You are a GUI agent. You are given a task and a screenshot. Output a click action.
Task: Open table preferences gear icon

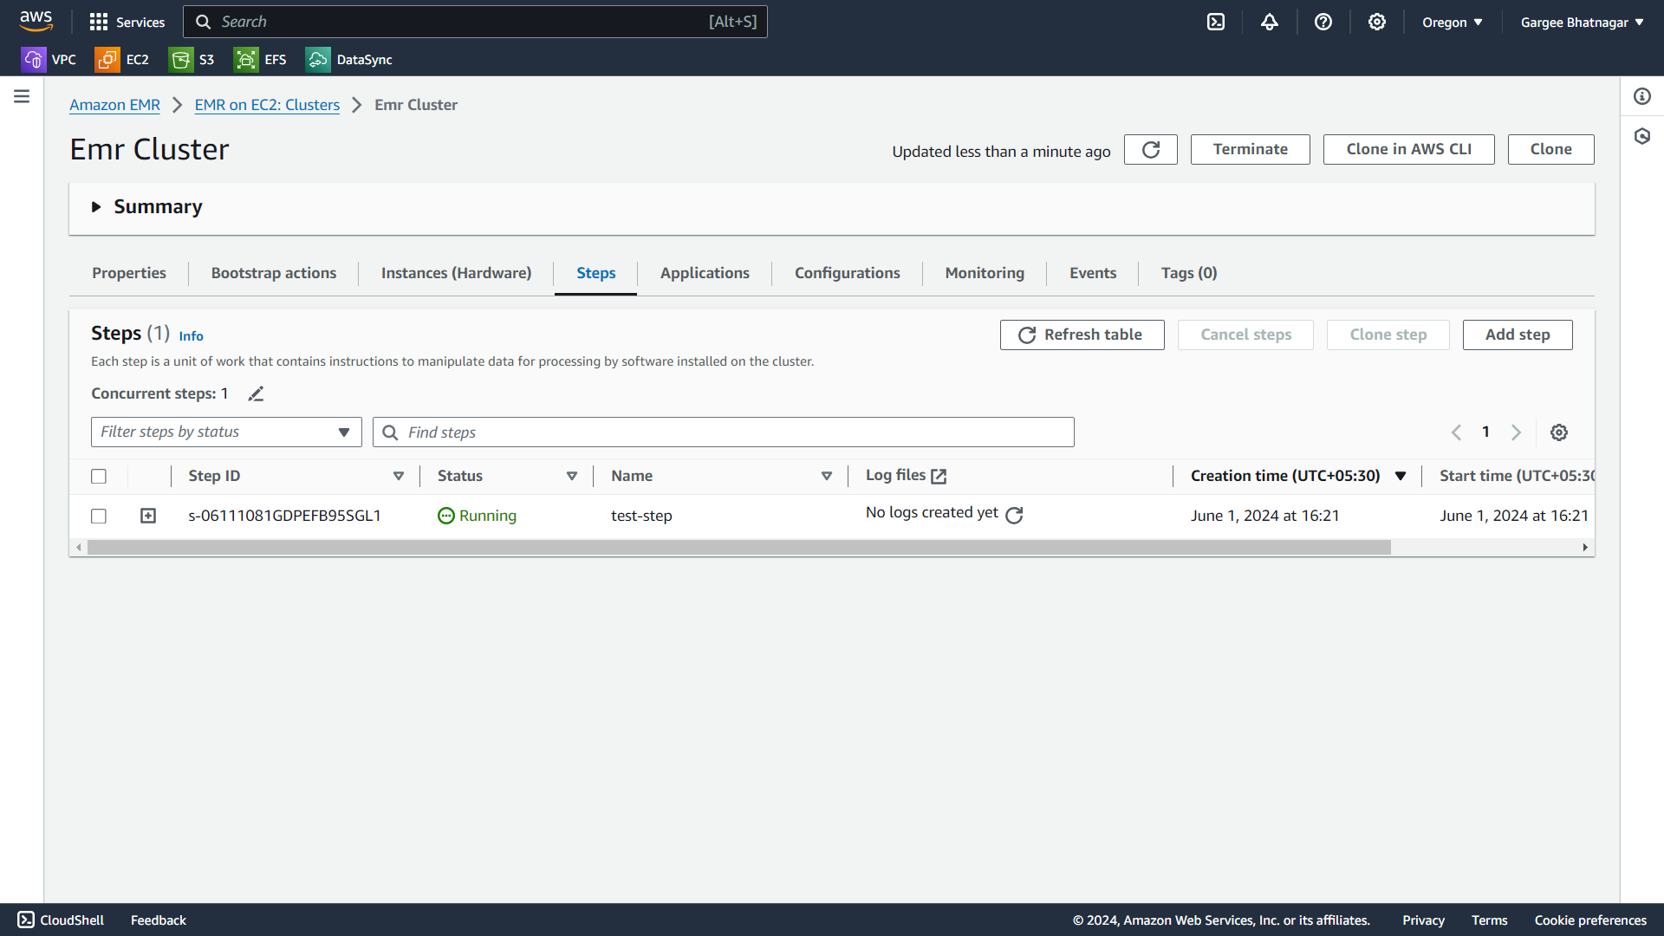pyautogui.click(x=1558, y=432)
